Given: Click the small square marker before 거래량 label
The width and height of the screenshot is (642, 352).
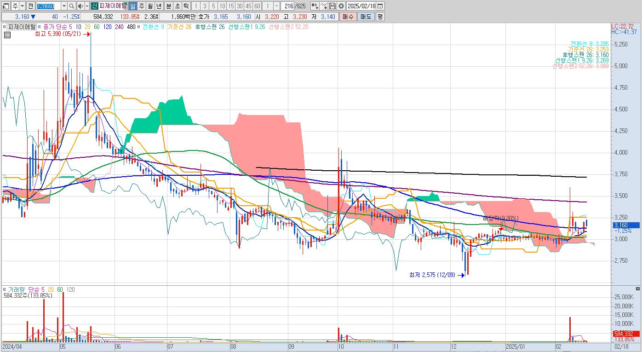Looking at the screenshot, I should pos(5,289).
